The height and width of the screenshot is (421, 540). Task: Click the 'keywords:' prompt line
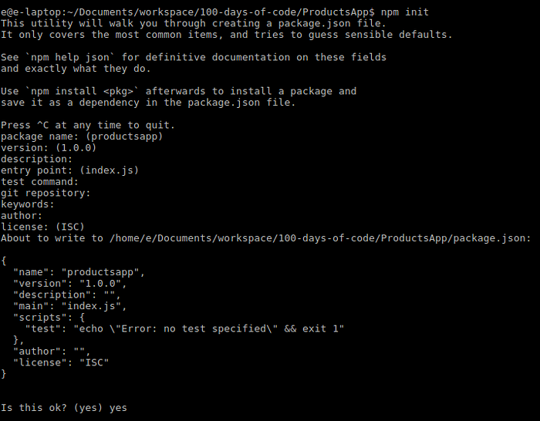tap(28, 204)
